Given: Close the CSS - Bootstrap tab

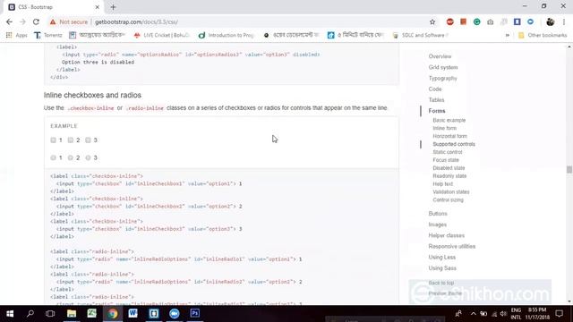Looking at the screenshot, I should 98,7.
